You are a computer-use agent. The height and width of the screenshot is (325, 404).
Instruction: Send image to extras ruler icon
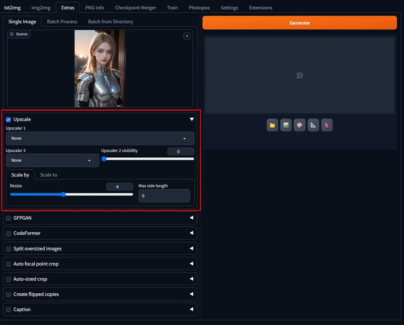pyautogui.click(x=313, y=125)
